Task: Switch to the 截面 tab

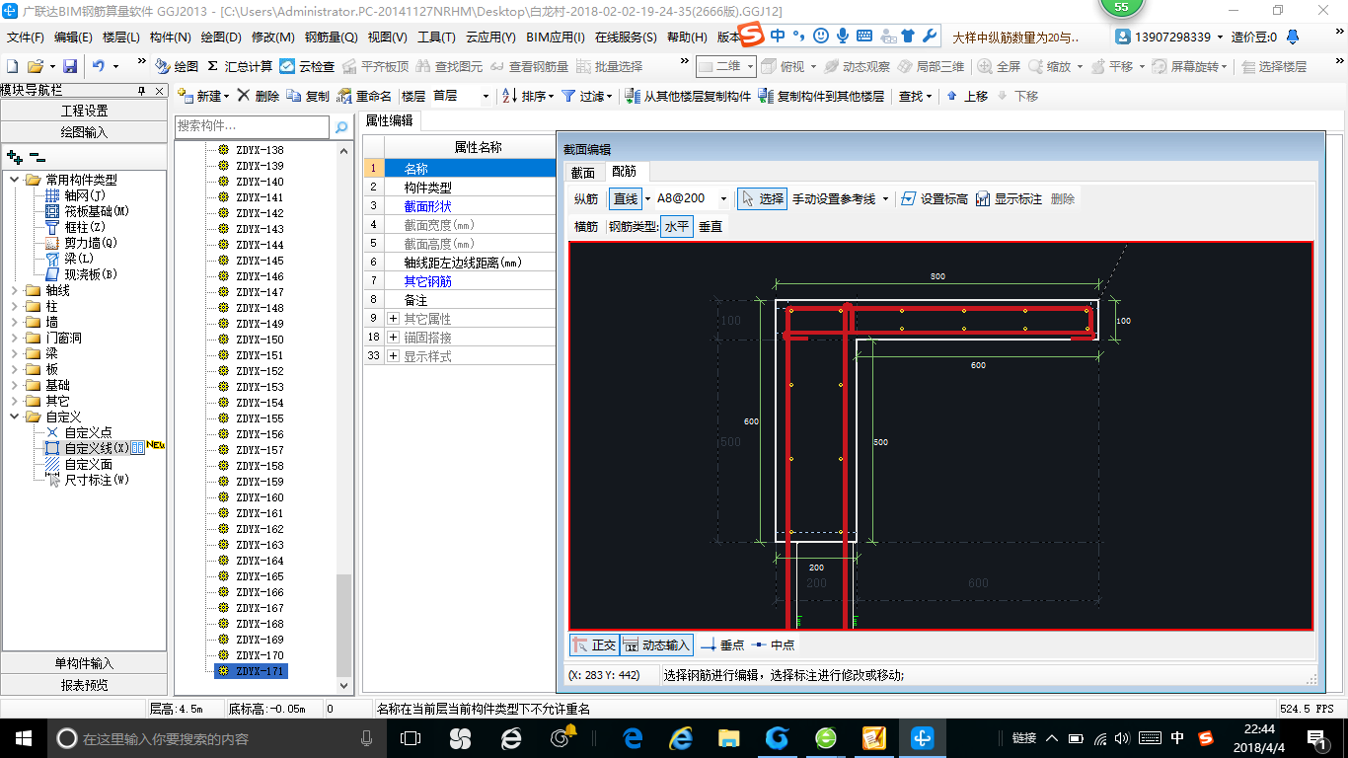Action: [x=583, y=173]
